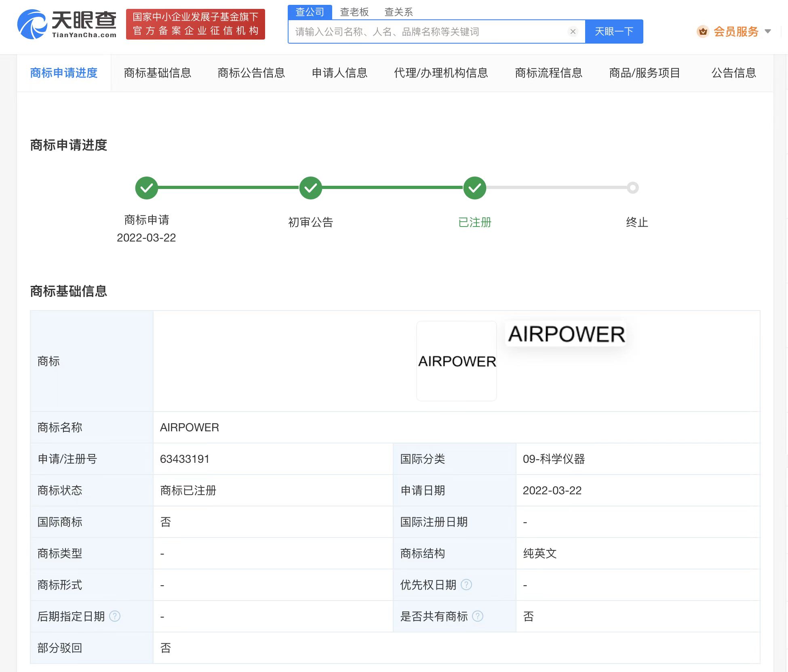Open the 优先权日期 help tooltip
Image resolution: width=788 pixels, height=672 pixels.
click(x=467, y=585)
